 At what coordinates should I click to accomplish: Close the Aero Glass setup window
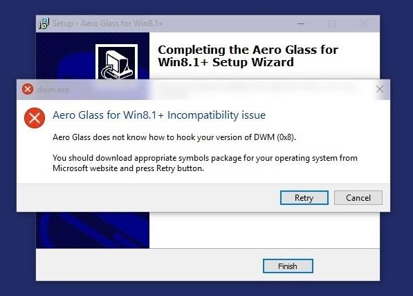pyautogui.click(x=364, y=23)
